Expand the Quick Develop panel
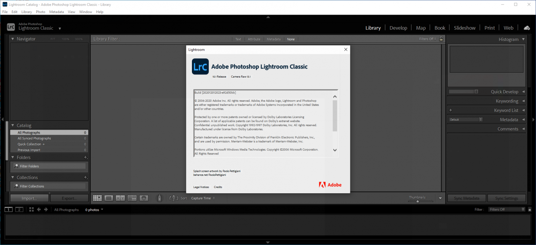 coord(523,92)
